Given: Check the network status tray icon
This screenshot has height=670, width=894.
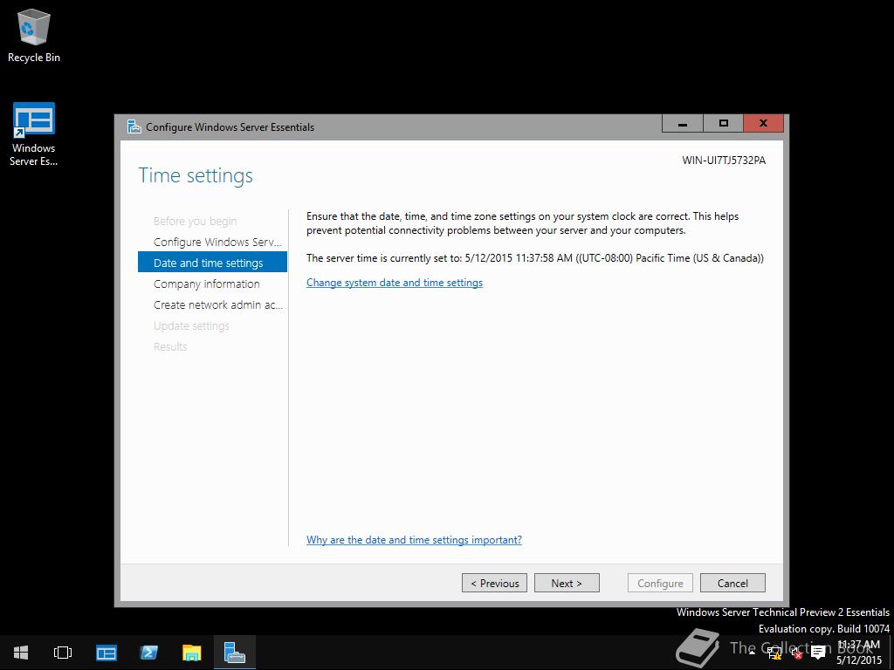Looking at the screenshot, I should point(775,653).
